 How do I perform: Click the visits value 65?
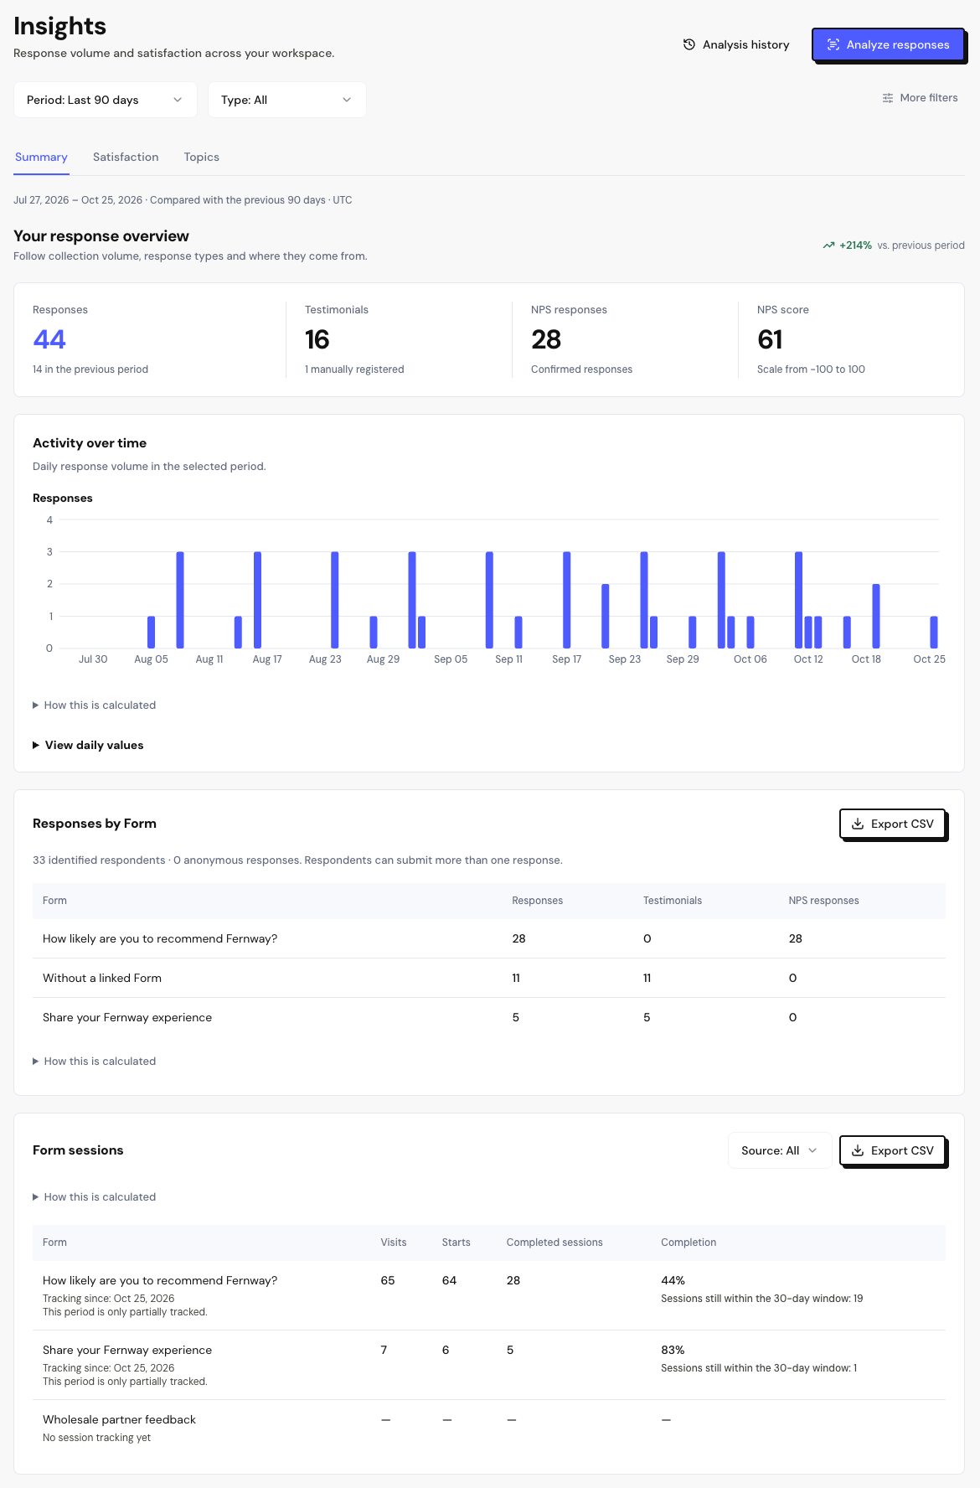point(388,1281)
